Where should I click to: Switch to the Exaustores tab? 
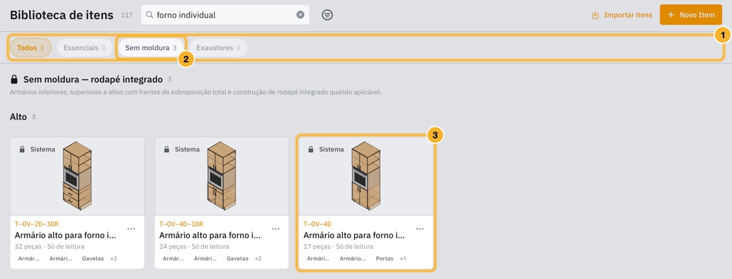pos(218,48)
